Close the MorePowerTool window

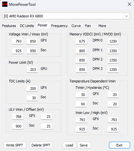tap(130, 4)
